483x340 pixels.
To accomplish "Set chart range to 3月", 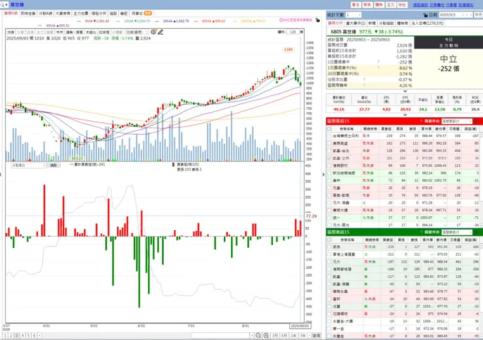I will point(275,335).
